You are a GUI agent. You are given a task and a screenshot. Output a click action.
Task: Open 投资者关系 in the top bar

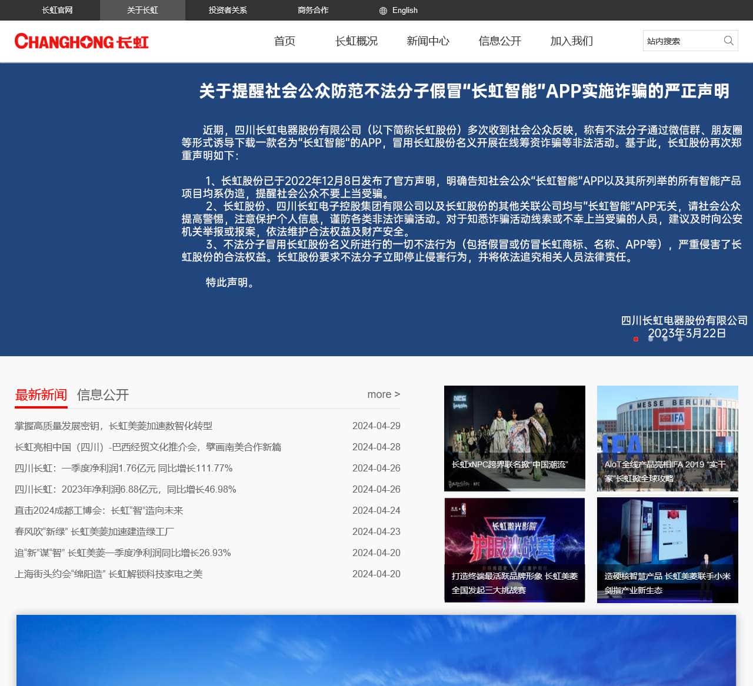(228, 10)
